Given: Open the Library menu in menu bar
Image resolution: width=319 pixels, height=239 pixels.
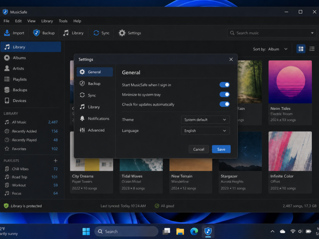Looking at the screenshot, I should tap(47, 21).
